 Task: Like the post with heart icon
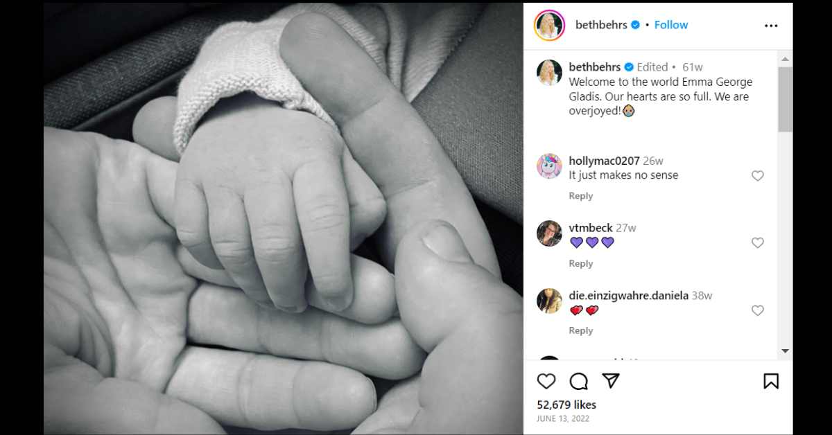point(546,381)
